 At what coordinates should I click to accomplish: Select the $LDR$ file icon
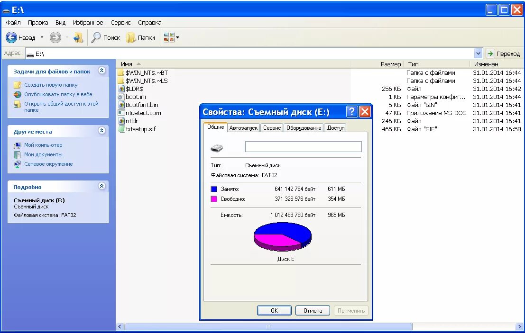pyautogui.click(x=121, y=89)
